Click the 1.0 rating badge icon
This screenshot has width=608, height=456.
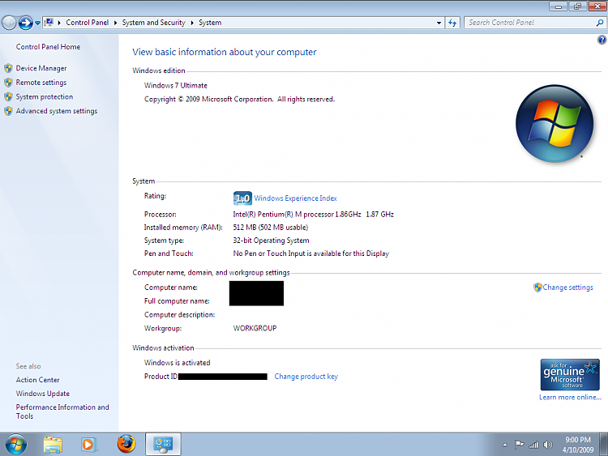click(242, 198)
